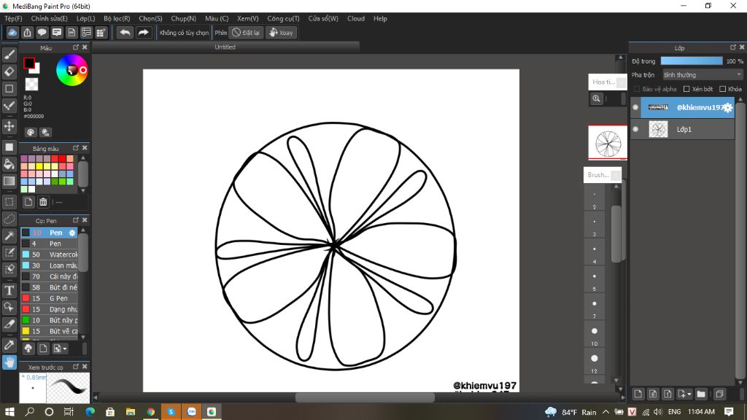The height and width of the screenshot is (420, 747).
Task: Activate the Hand pan tool
Action: tap(9, 362)
